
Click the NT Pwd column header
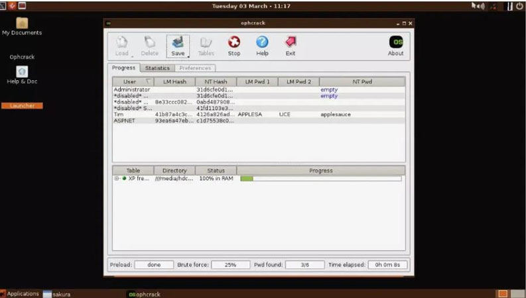click(362, 81)
